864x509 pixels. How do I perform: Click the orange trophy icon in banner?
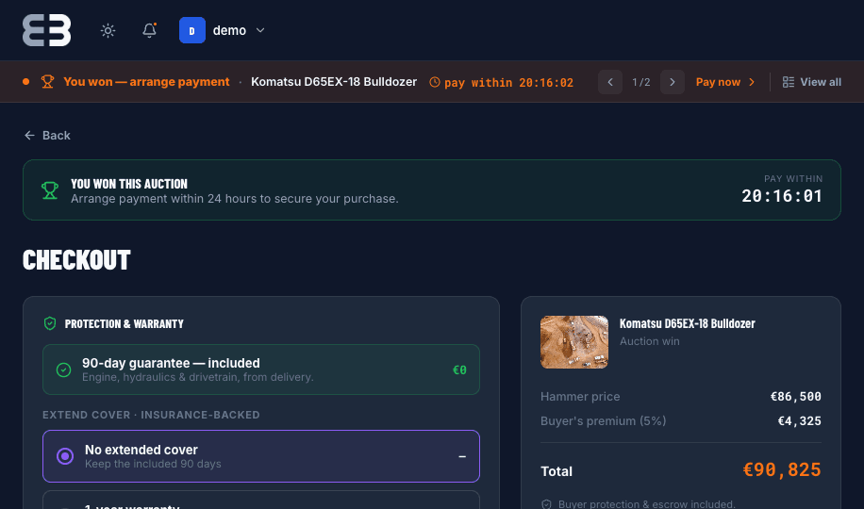pos(47,82)
